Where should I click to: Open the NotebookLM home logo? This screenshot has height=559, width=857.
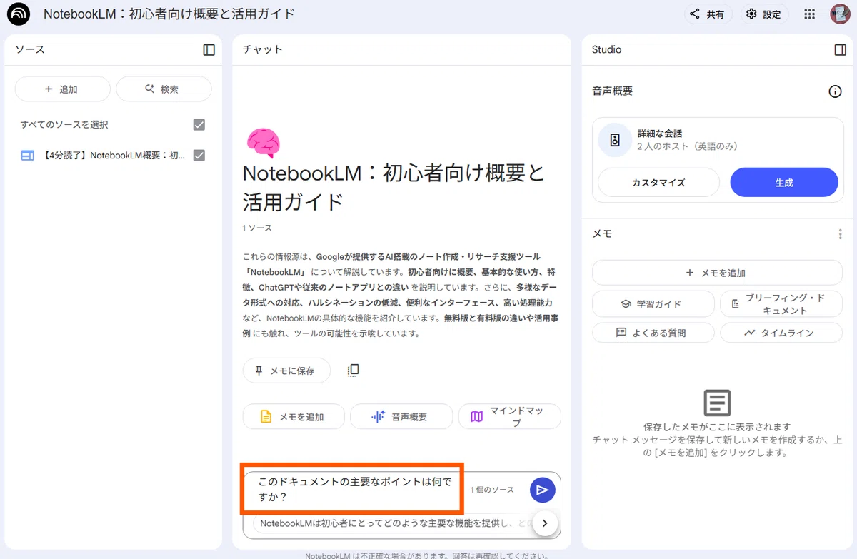(x=19, y=14)
